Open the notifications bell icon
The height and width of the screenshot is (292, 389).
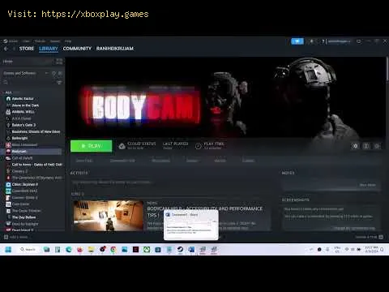(x=311, y=41)
